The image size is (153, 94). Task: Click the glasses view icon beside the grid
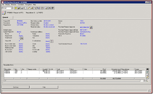pyautogui.click(x=147, y=72)
